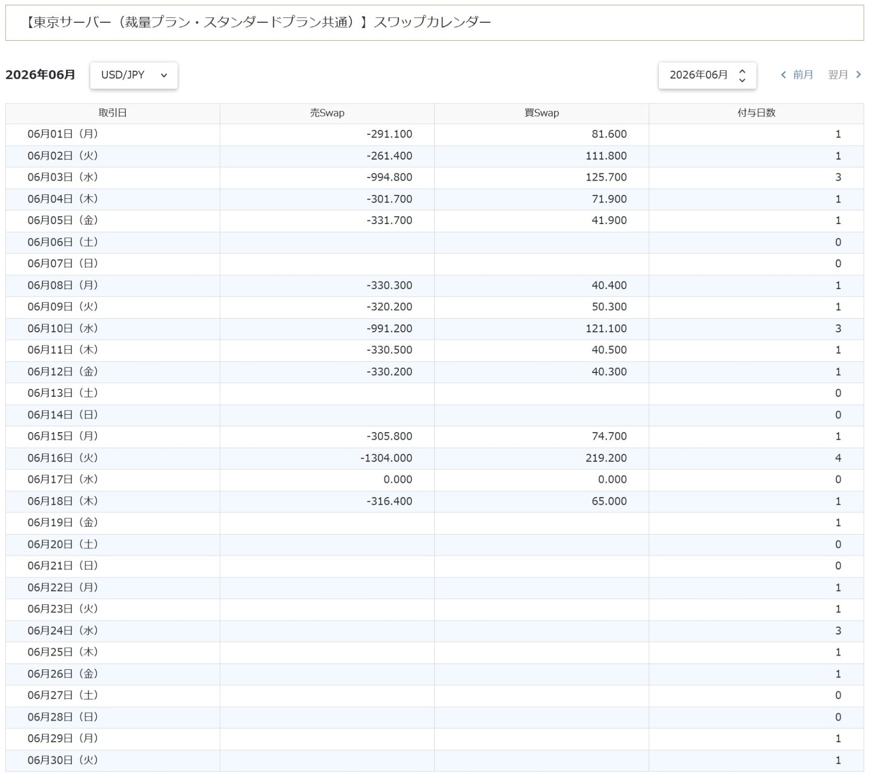
Task: Click the 付与日数 column header
Action: (756, 113)
